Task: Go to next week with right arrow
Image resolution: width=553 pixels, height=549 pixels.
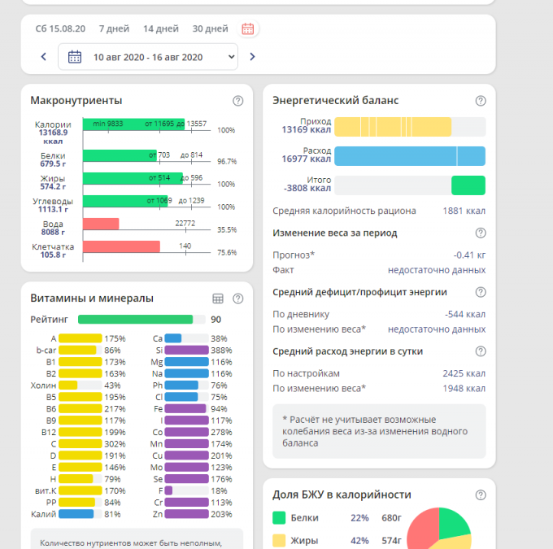Action: 252,57
